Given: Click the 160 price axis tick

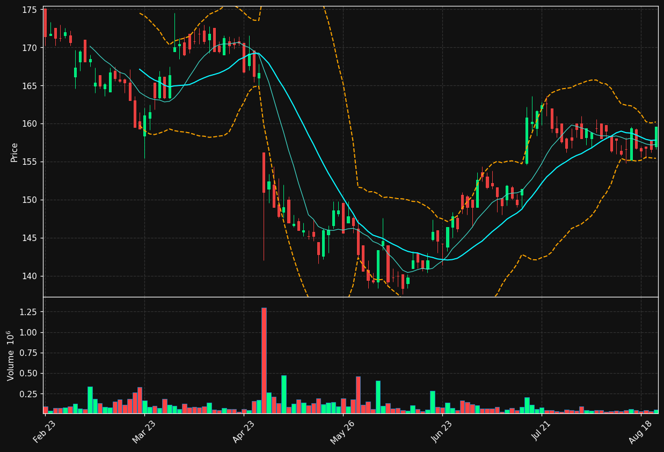Looking at the screenshot, I should 30,124.
